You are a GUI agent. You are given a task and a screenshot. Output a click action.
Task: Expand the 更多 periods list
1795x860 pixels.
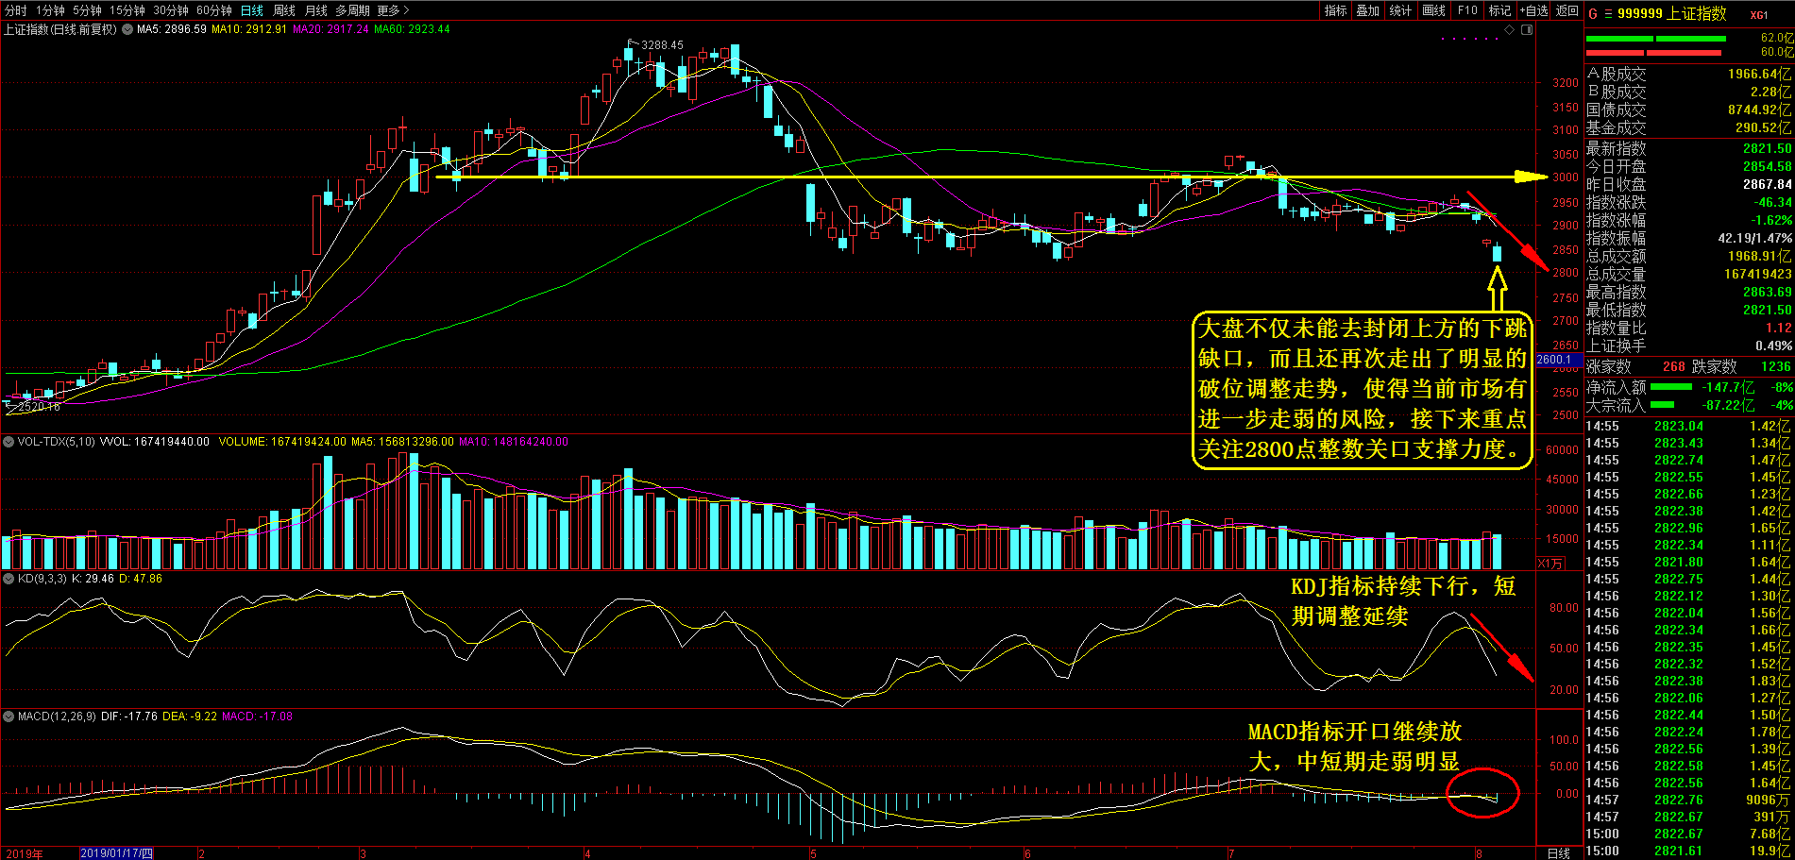(x=393, y=10)
